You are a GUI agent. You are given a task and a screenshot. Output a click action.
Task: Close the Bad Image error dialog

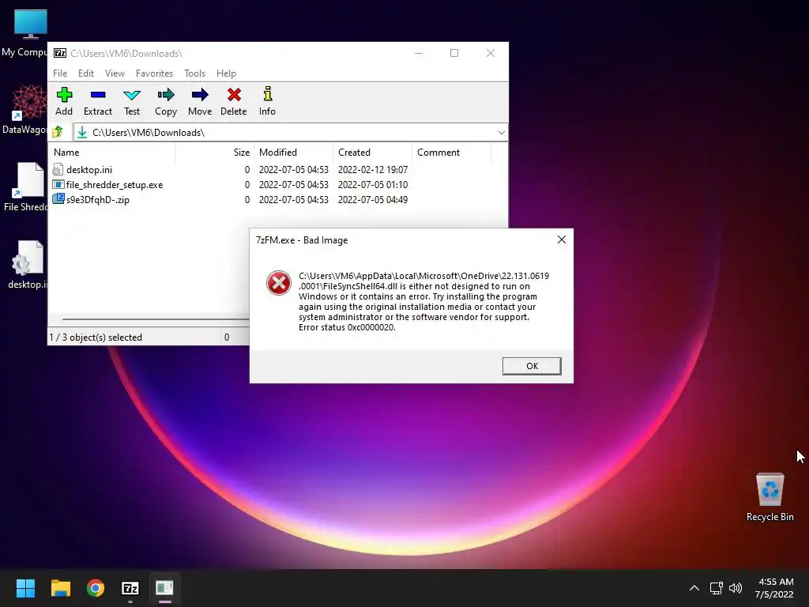562,239
